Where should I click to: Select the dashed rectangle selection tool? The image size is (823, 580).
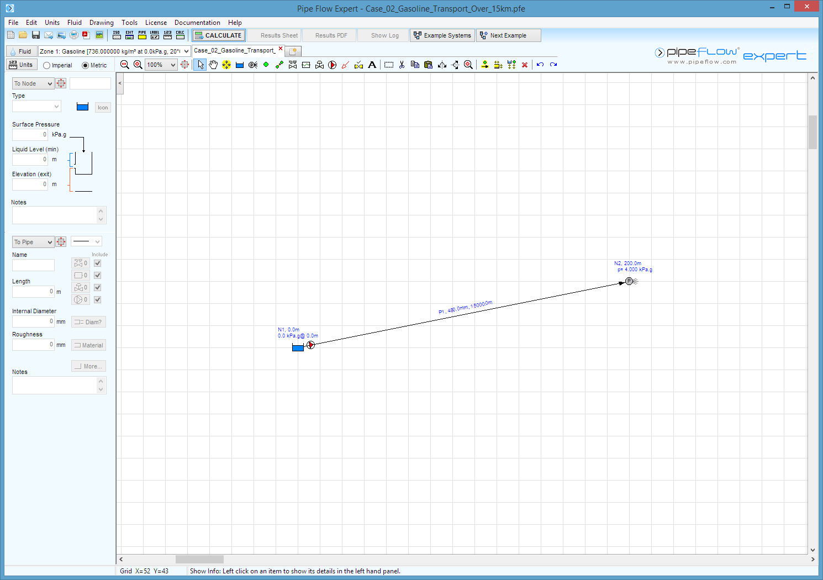[389, 65]
